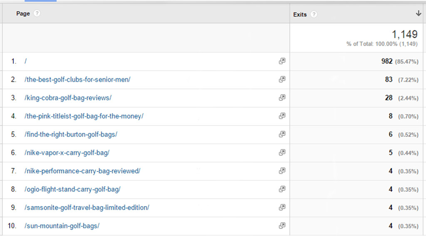The height and width of the screenshot is (239, 426).
Task: Follow /the-pink-titleist-golf-bag-for-the-money/ link
Action: point(84,116)
